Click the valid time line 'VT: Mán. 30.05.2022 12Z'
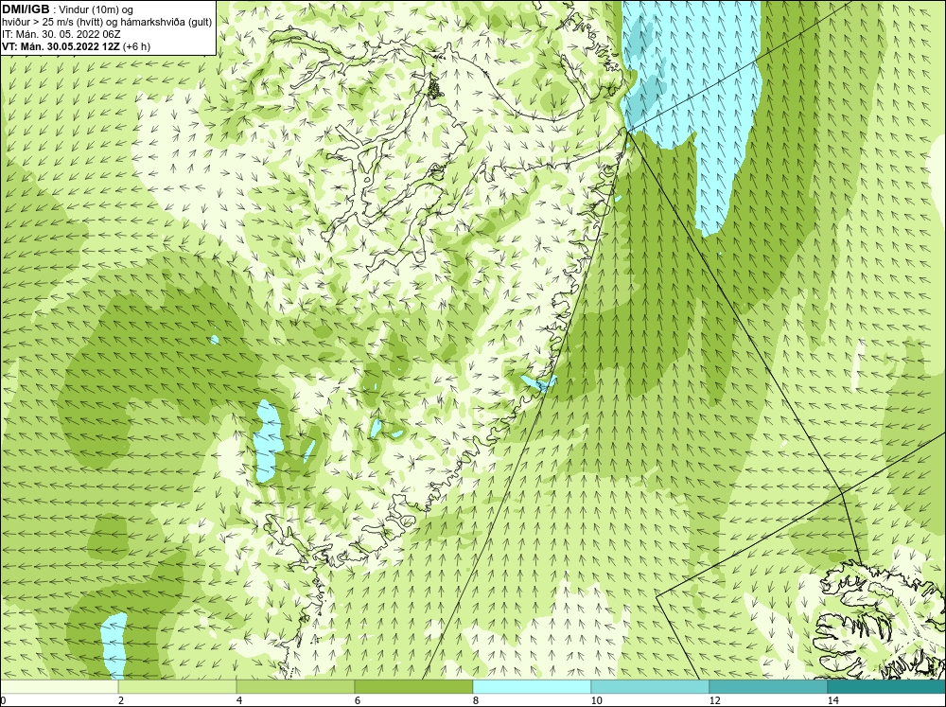Image resolution: width=946 pixels, height=707 pixels. (x=61, y=46)
